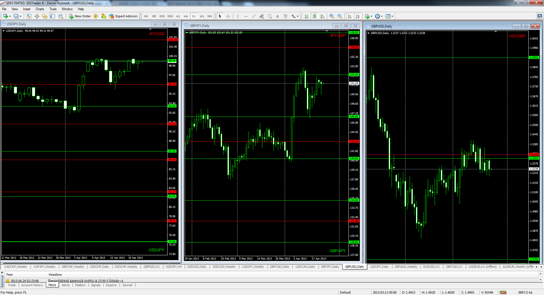Image resolution: width=544 pixels, height=295 pixels.
Task: Click the New Chart toolbar icon
Action: coord(5,16)
